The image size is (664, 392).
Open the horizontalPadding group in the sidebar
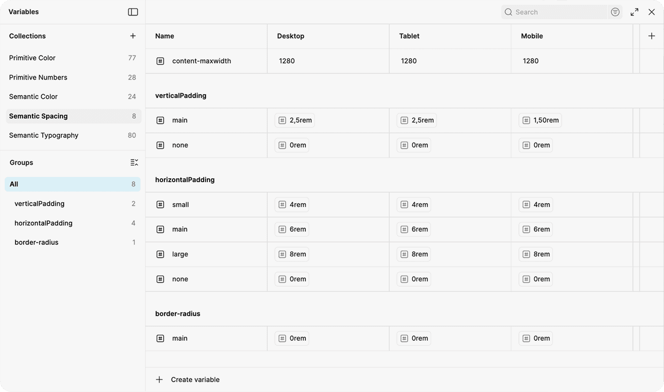[43, 223]
